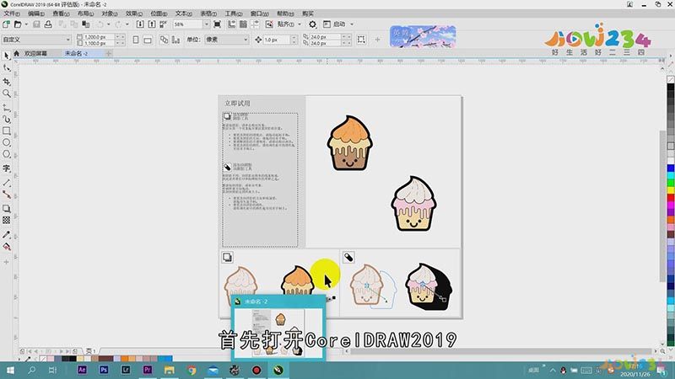Screen dimensions: 675x379
Task: Select the Polygon tool
Action: (x=7, y=154)
